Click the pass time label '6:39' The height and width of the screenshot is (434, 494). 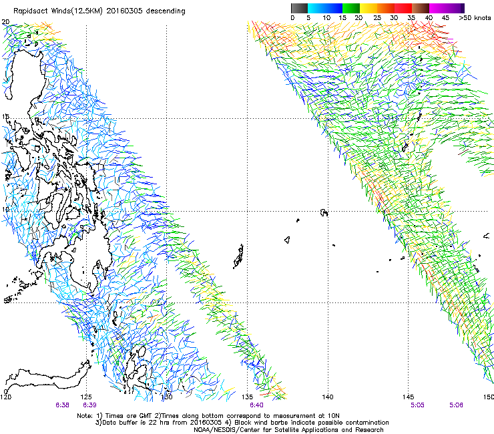[x=89, y=405]
